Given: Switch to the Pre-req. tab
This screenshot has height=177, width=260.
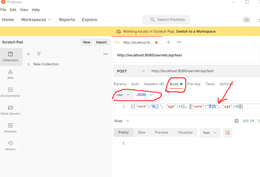Looking at the screenshot, I should [194, 84].
